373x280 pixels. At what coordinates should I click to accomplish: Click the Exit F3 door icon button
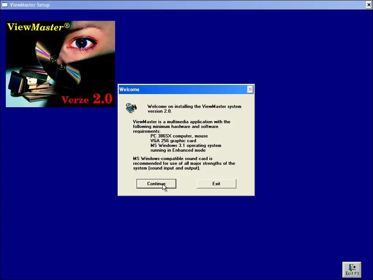pos(352,269)
